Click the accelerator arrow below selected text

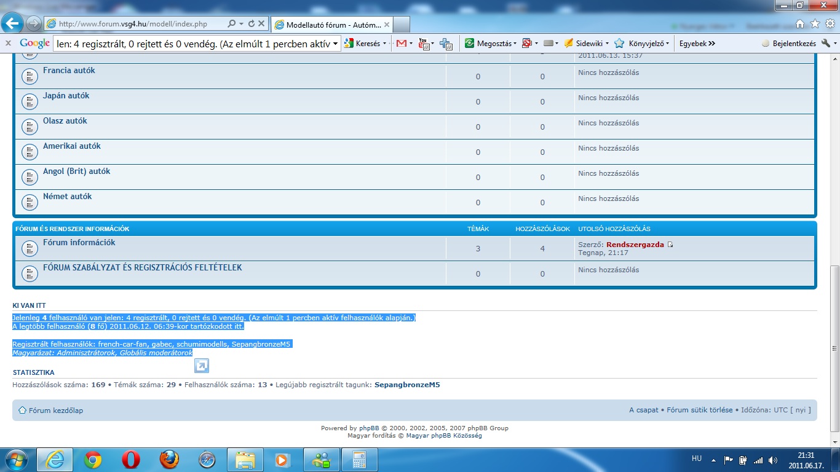[201, 366]
